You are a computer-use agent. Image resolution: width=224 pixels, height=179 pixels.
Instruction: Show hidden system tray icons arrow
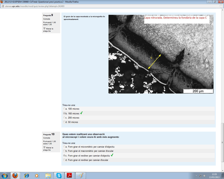(x=196, y=176)
